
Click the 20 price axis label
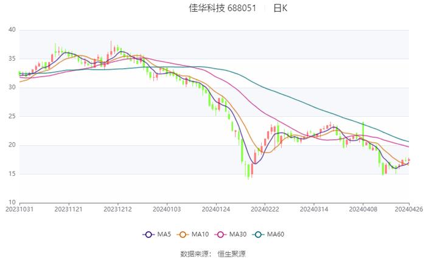tap(12, 145)
